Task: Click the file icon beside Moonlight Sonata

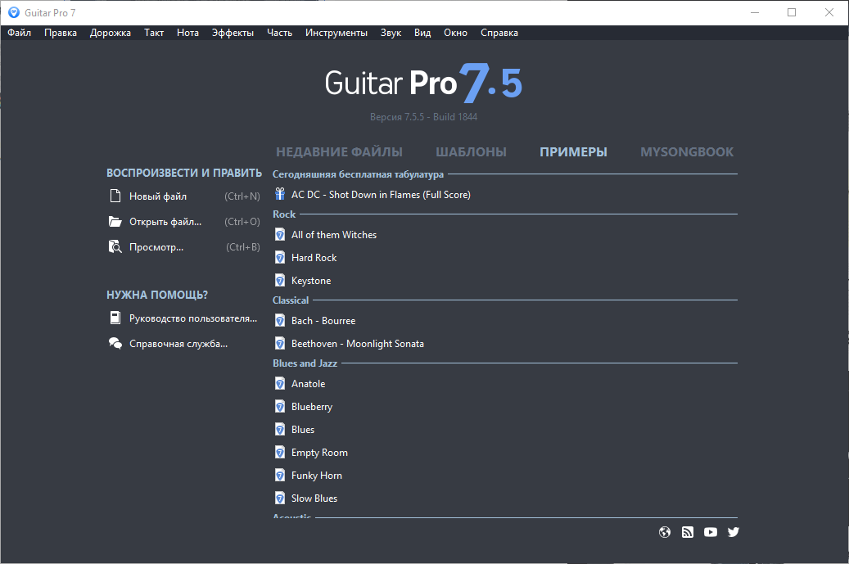Action: 280,343
